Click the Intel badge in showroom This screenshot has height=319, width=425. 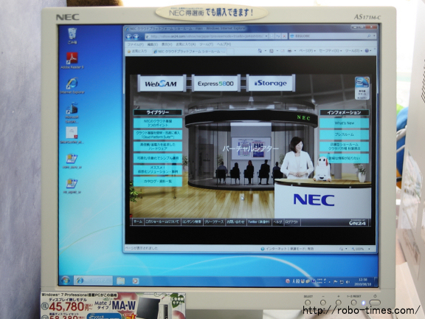362,88
